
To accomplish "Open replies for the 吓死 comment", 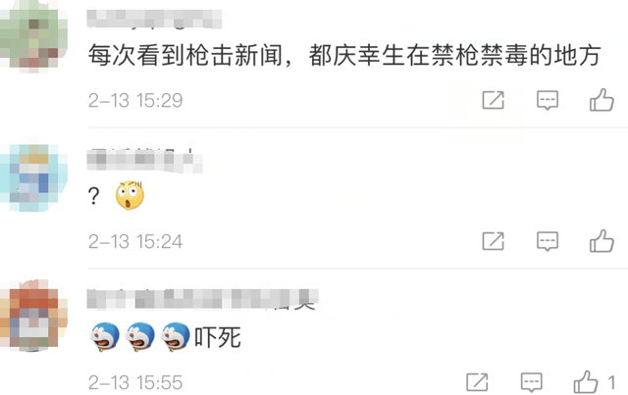I will click(532, 382).
